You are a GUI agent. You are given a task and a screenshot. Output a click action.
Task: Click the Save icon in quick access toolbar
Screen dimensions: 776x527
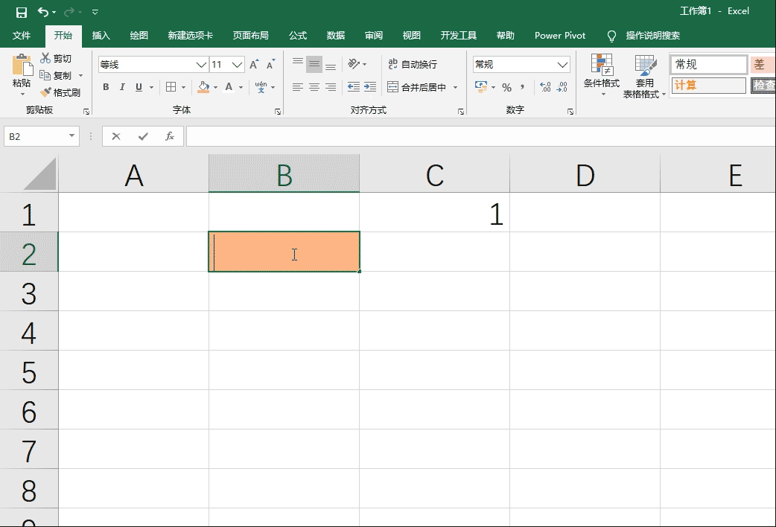[x=22, y=12]
